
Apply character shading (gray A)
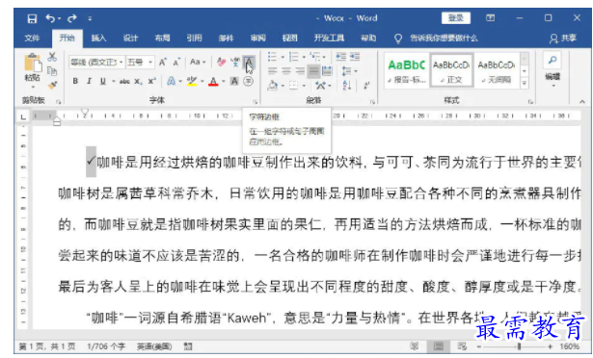(x=234, y=81)
